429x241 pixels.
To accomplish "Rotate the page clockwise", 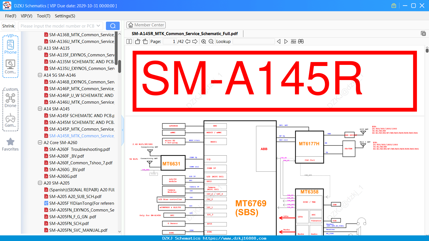I will pyautogui.click(x=145, y=42).
